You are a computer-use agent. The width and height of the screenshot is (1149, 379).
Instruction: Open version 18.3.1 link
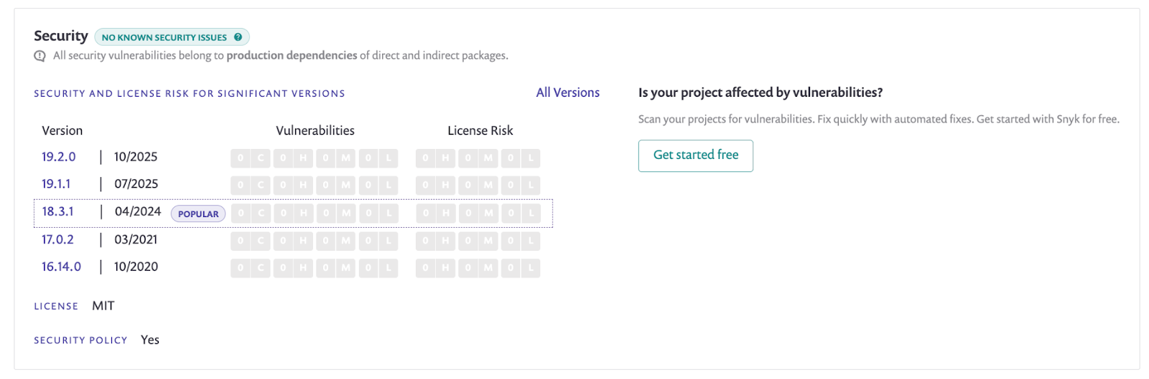click(57, 211)
